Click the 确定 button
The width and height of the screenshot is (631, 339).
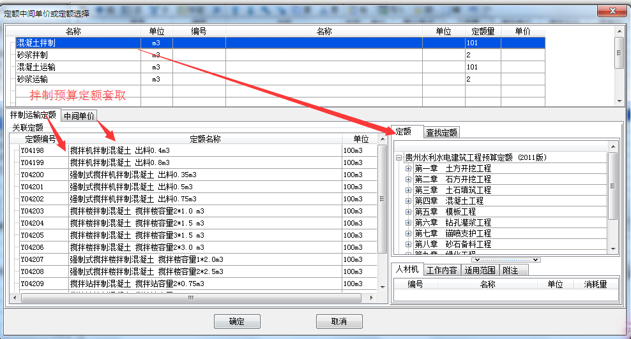[x=237, y=321]
